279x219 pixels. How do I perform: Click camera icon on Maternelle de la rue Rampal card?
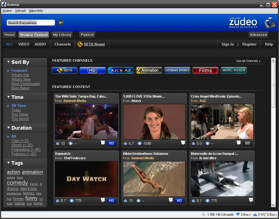click(251, 200)
